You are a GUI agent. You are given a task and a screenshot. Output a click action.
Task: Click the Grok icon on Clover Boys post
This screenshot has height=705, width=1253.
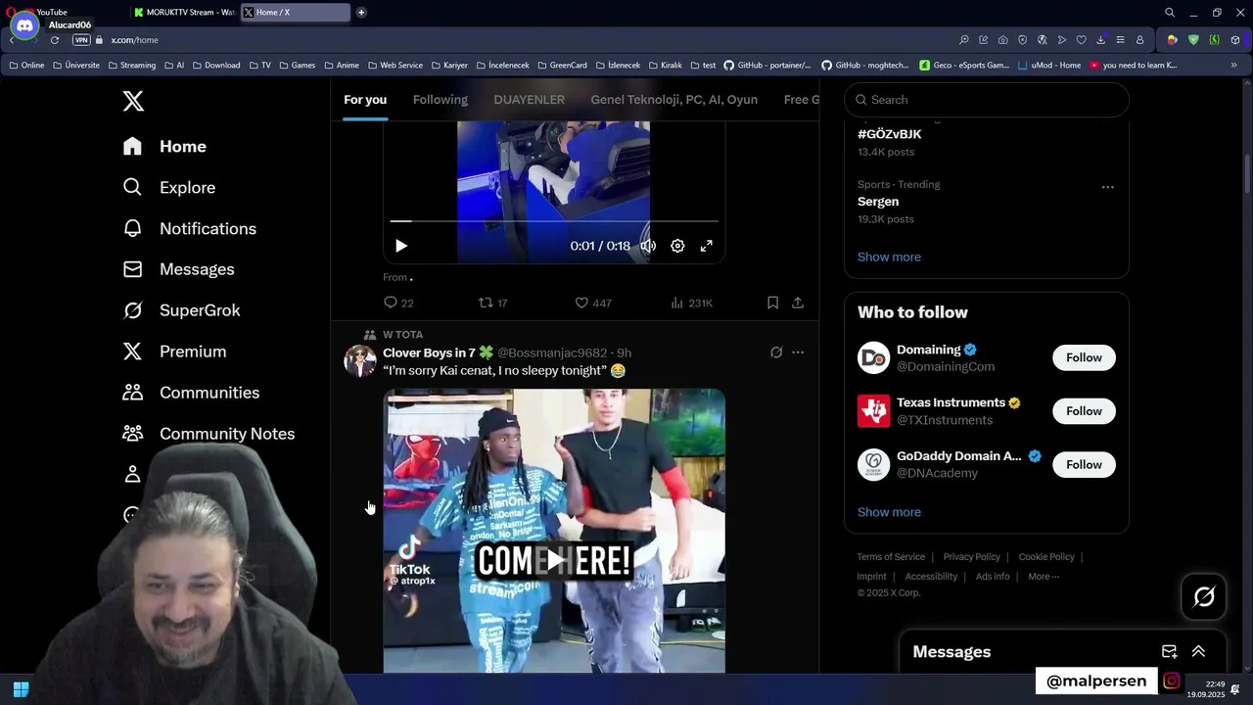[x=776, y=352]
